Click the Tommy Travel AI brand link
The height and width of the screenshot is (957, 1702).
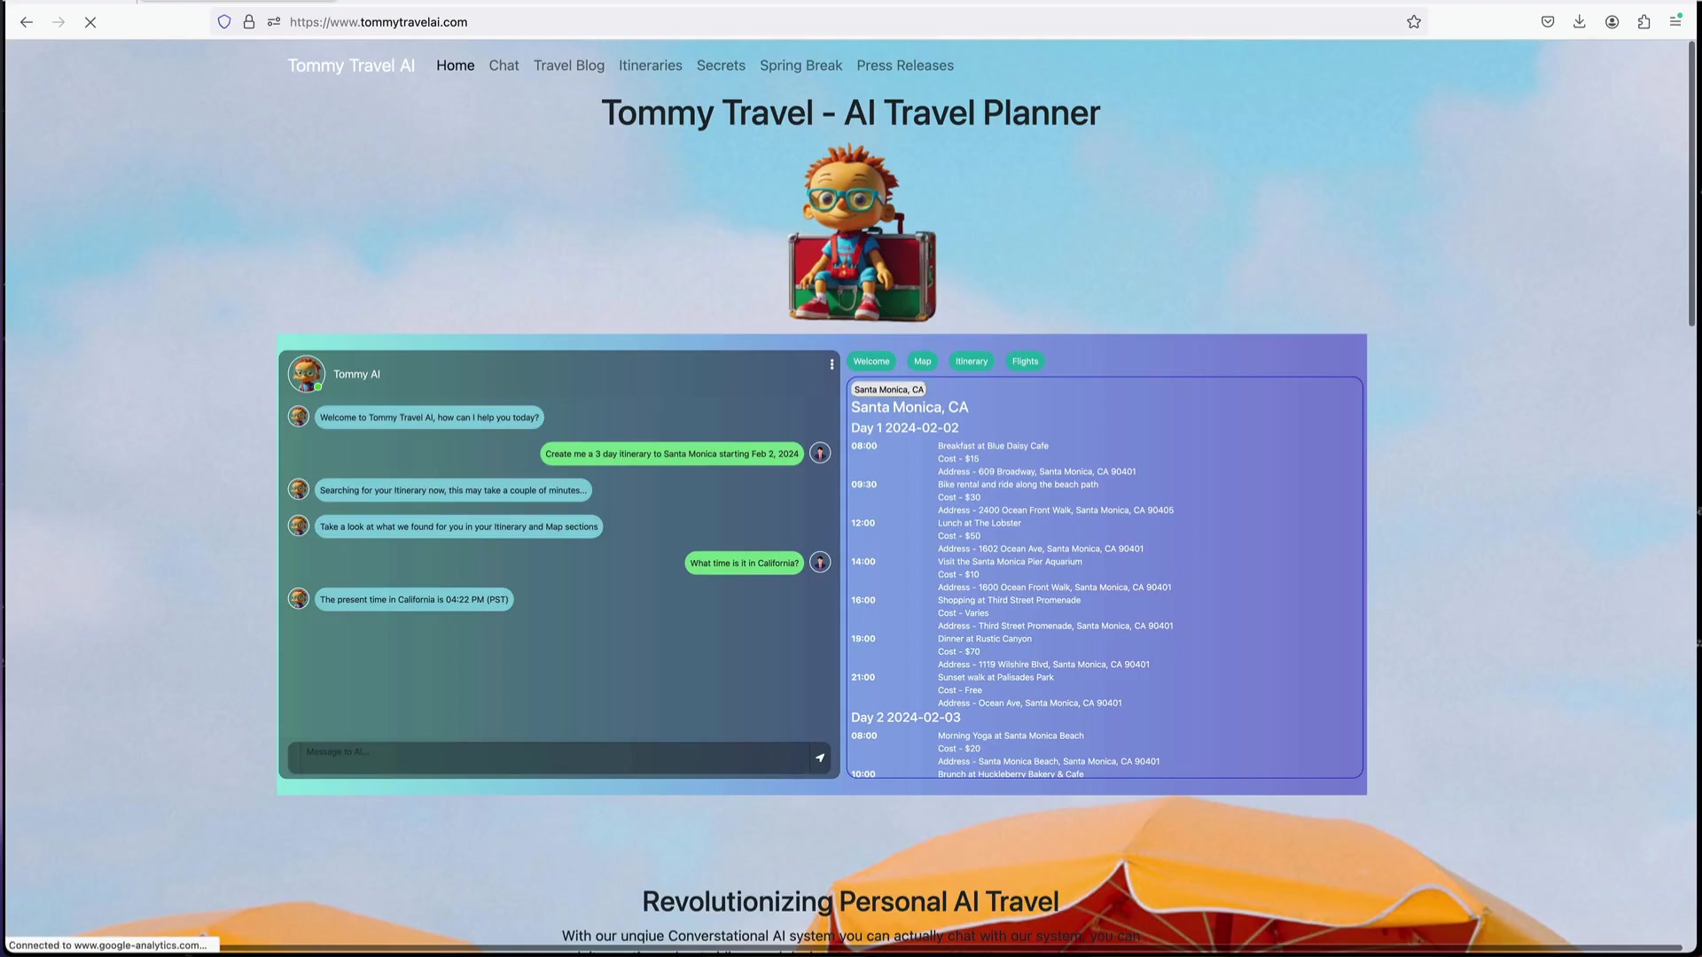[351, 66]
